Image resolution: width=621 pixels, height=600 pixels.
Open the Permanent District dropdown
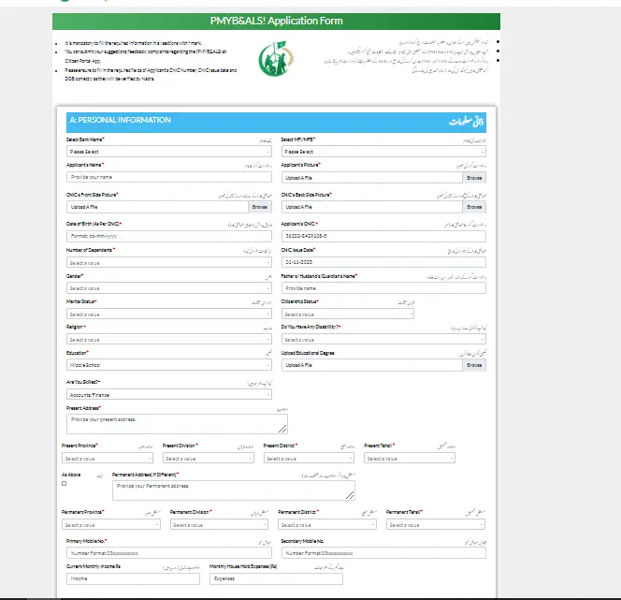[x=327, y=525]
